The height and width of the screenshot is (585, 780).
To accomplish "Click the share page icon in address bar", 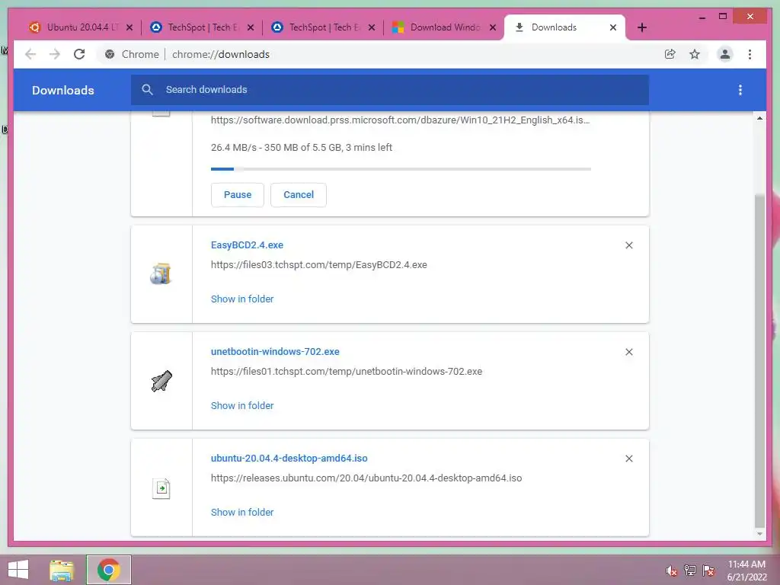I will click(670, 54).
